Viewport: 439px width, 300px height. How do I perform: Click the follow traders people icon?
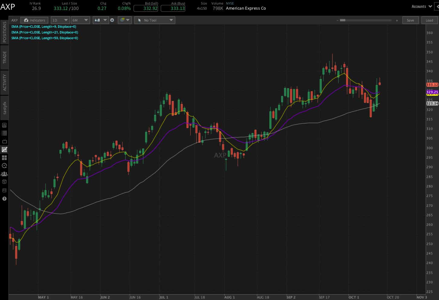(x=4, y=174)
